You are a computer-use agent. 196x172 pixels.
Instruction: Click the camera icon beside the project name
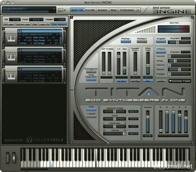60,10
